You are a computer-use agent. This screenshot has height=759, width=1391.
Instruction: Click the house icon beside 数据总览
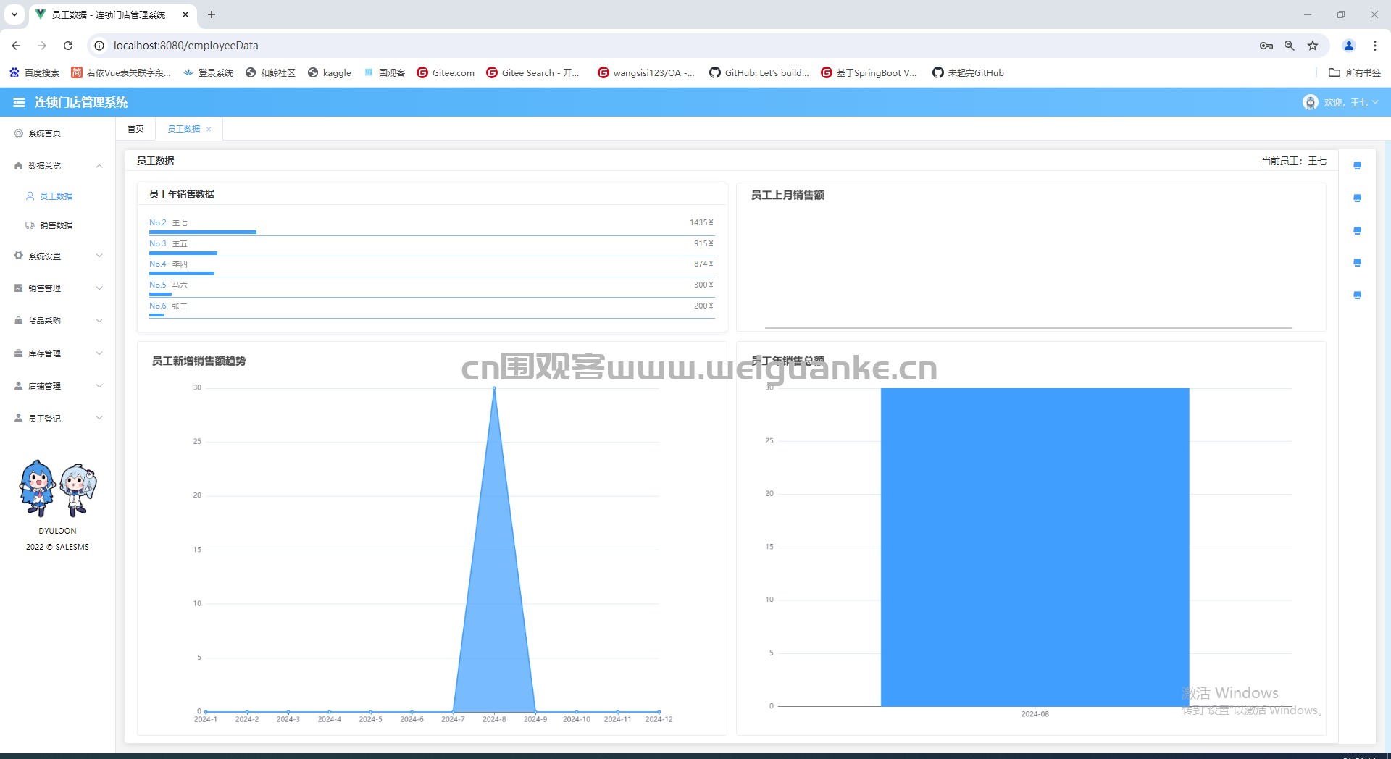[19, 166]
